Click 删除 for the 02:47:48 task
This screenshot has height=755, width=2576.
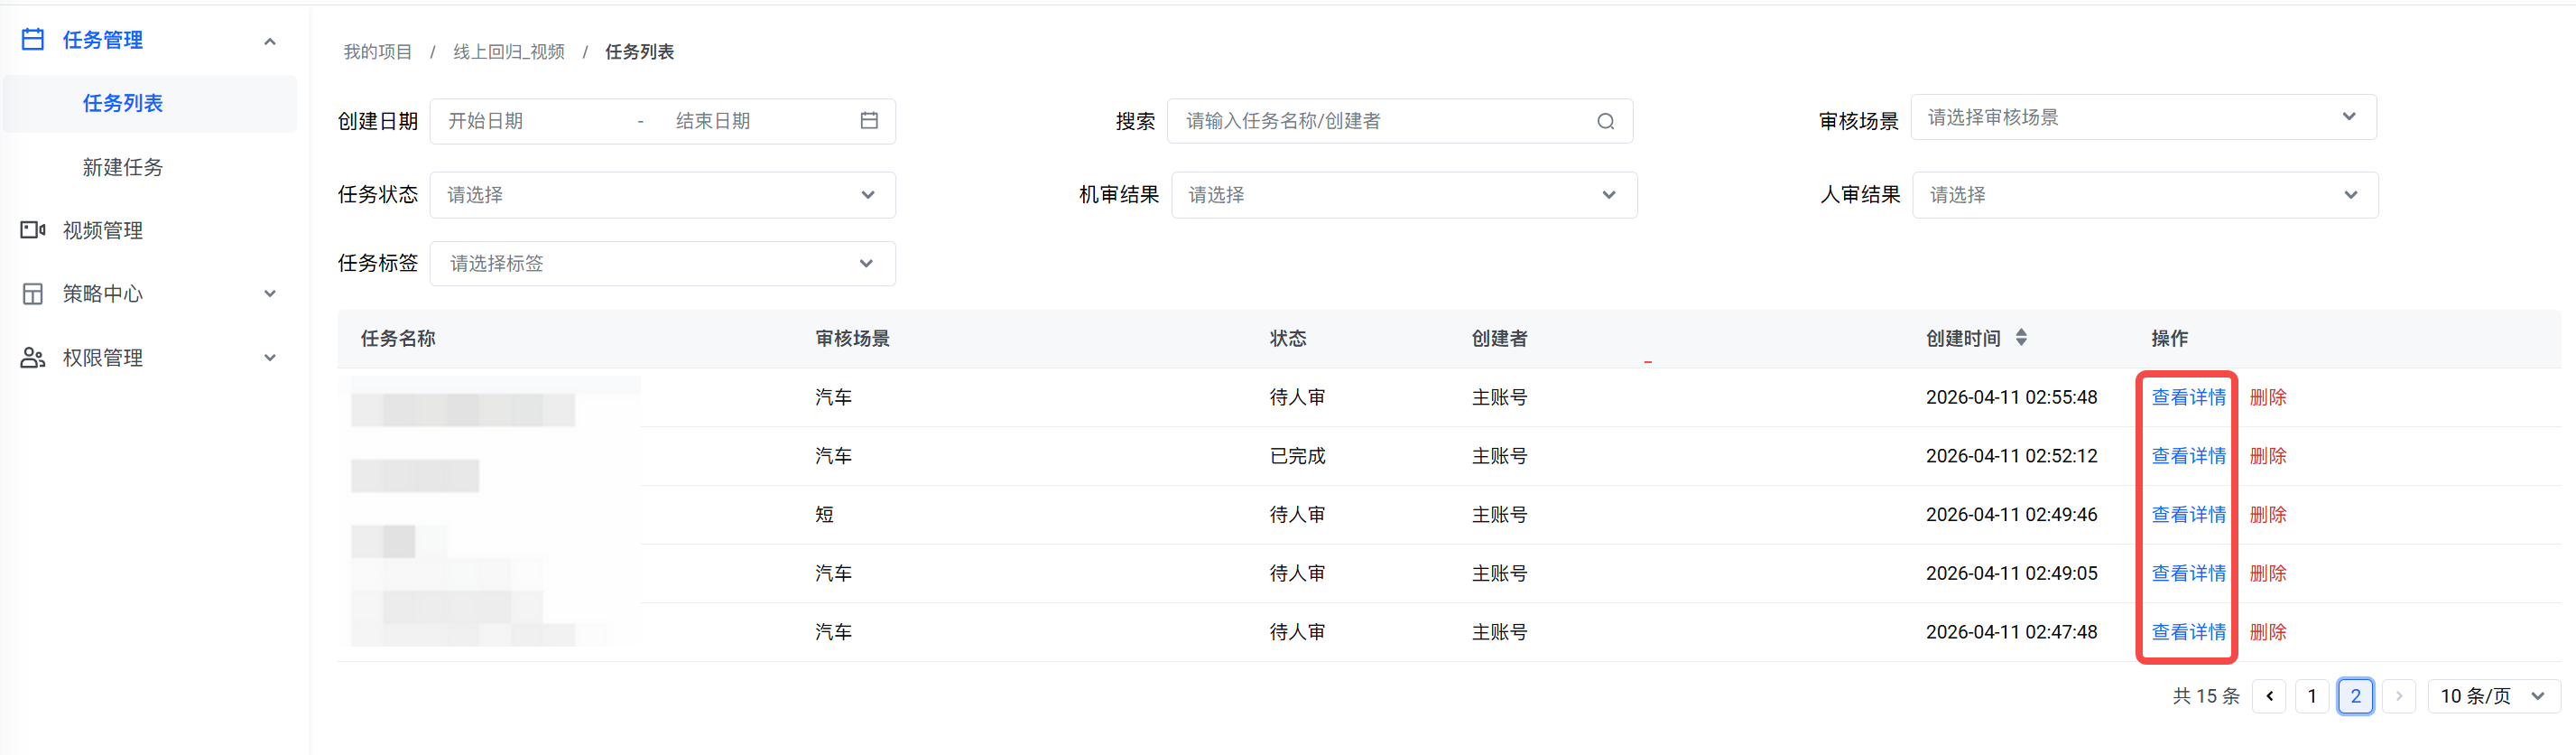[x=2268, y=632]
